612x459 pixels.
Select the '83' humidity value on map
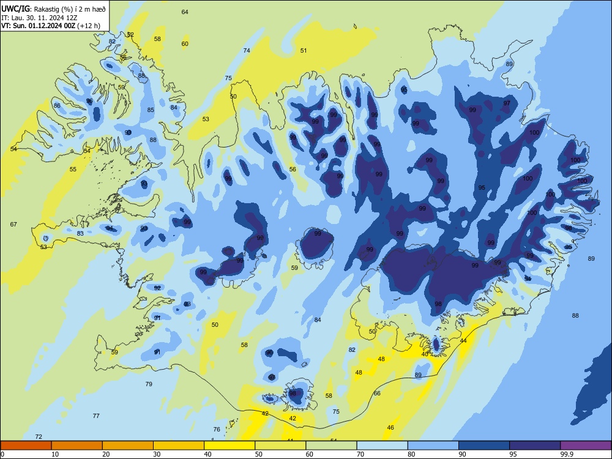[x=80, y=233]
